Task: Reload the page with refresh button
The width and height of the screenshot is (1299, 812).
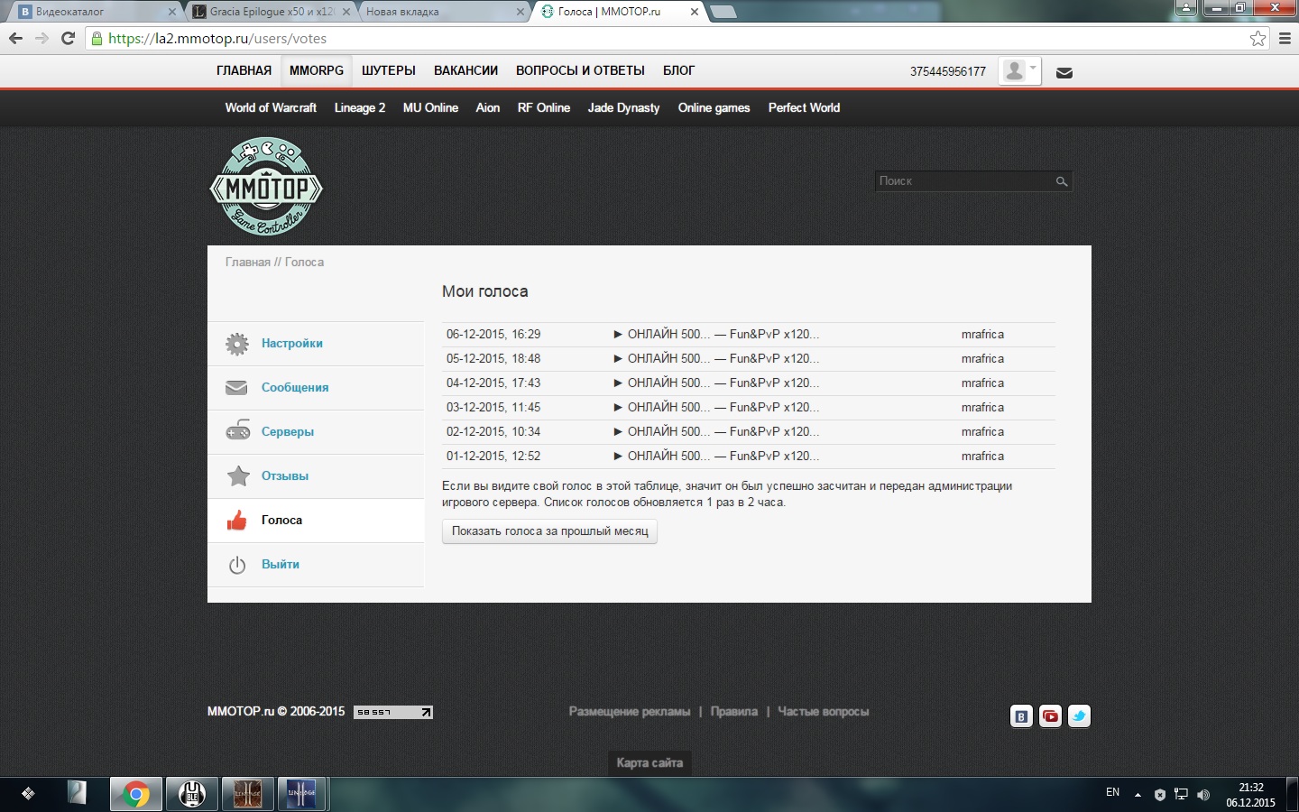Action: (68, 38)
